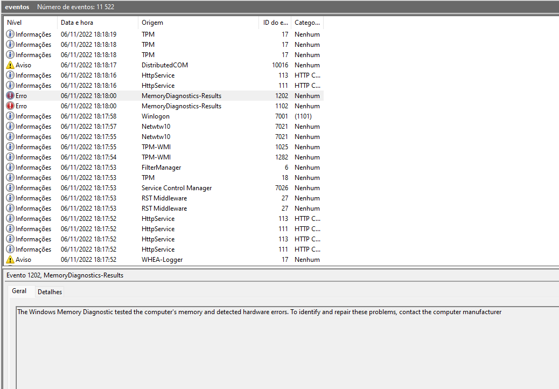559x389 pixels.
Task: Click the information icon on an RST Middleware row
Action: [9, 198]
